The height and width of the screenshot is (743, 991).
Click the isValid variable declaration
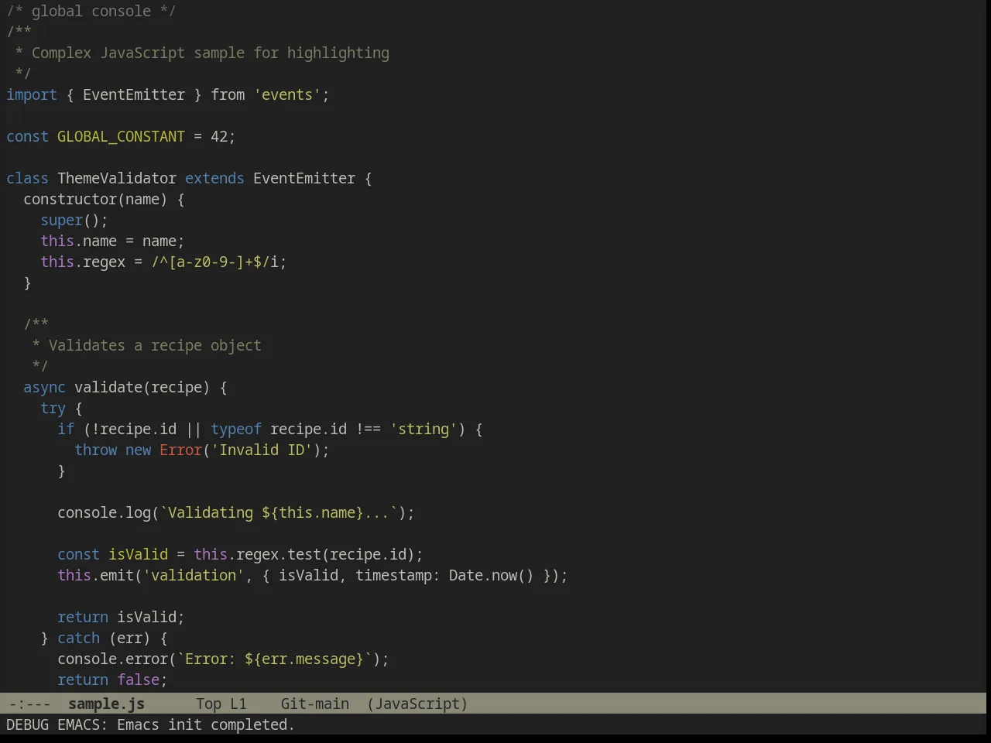pyautogui.click(x=138, y=554)
